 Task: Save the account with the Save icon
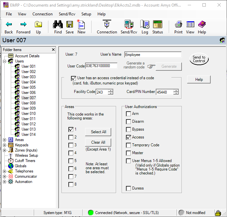[x=70, y=25]
